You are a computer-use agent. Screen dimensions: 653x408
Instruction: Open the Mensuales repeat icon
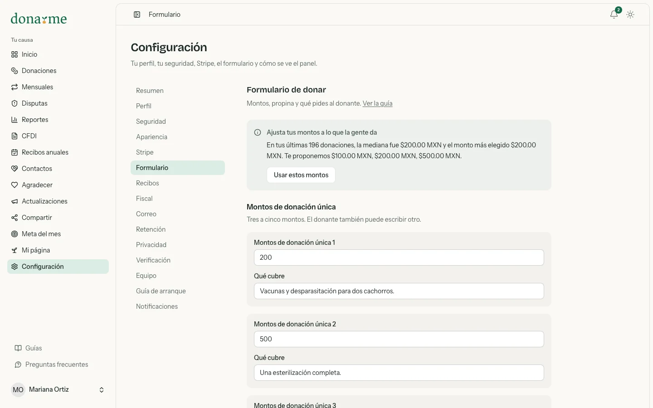pyautogui.click(x=15, y=87)
